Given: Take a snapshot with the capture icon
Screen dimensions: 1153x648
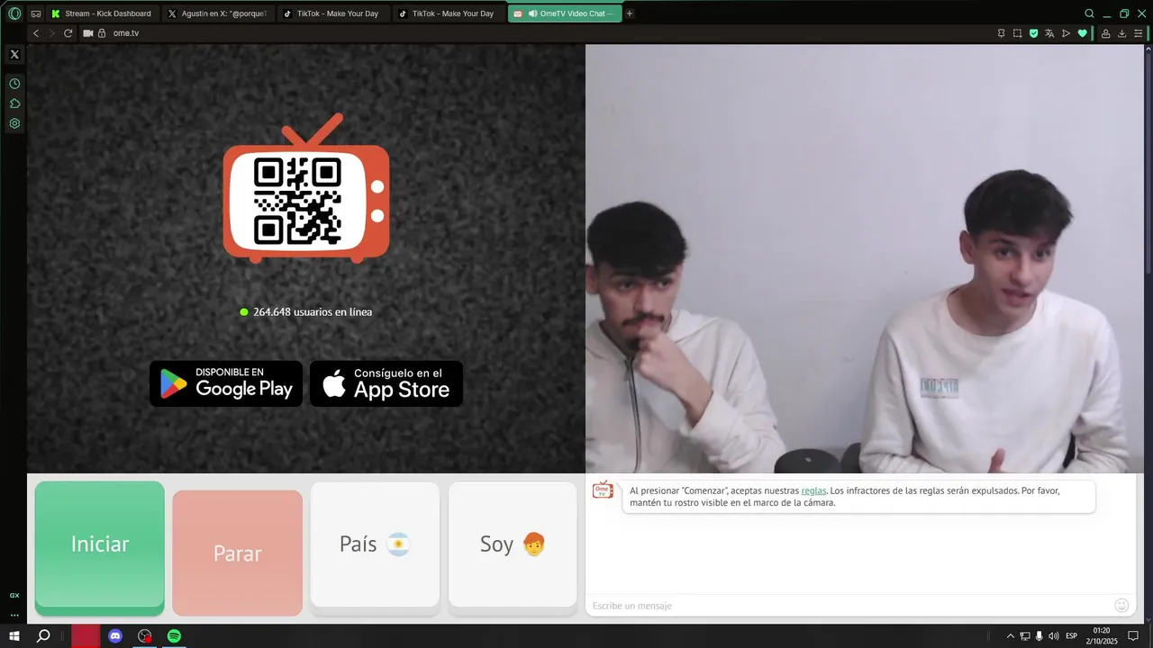Looking at the screenshot, I should pos(1017,33).
